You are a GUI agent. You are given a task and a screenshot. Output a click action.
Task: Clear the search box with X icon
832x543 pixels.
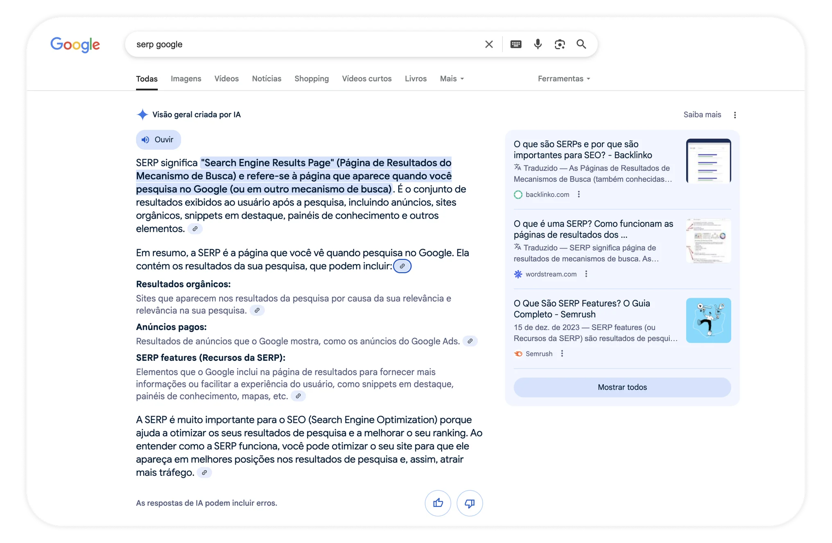[x=489, y=44]
